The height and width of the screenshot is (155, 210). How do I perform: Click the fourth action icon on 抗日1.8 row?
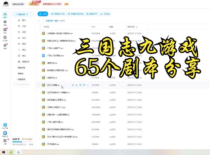(x=84, y=85)
